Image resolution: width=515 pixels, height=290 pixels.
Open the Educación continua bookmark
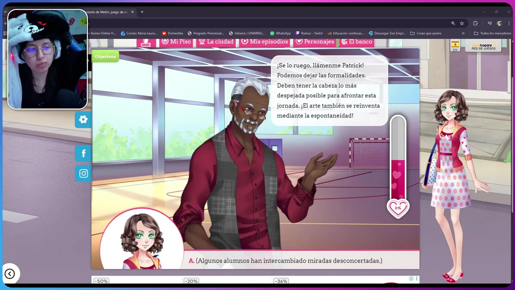click(346, 33)
